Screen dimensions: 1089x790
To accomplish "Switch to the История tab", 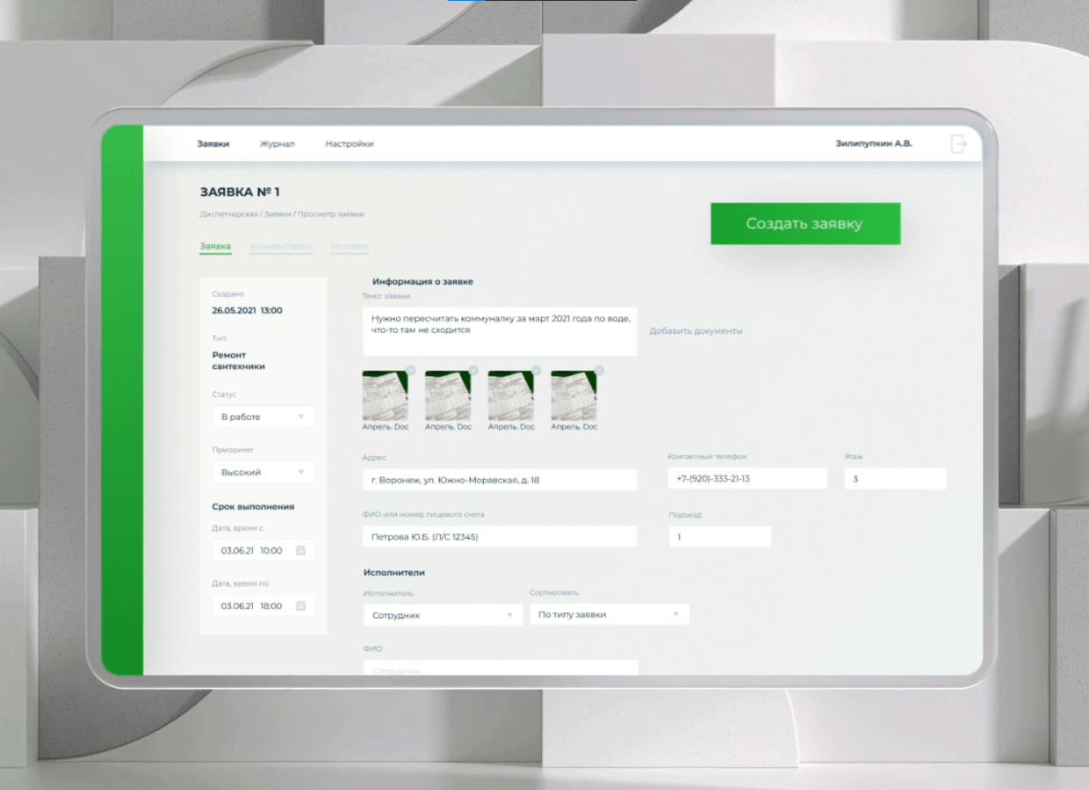I will pos(350,246).
